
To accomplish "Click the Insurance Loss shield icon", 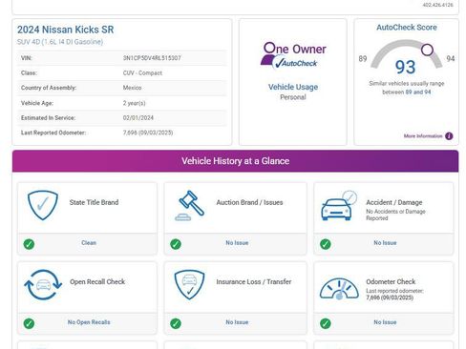I will (x=189, y=284).
